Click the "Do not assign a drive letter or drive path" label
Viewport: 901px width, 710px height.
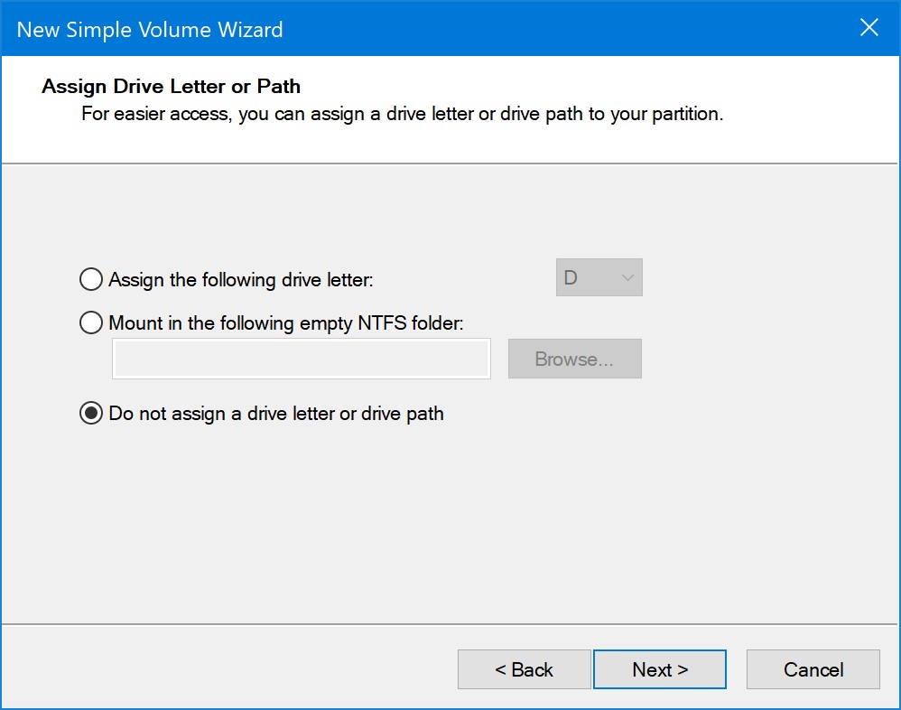tap(276, 414)
